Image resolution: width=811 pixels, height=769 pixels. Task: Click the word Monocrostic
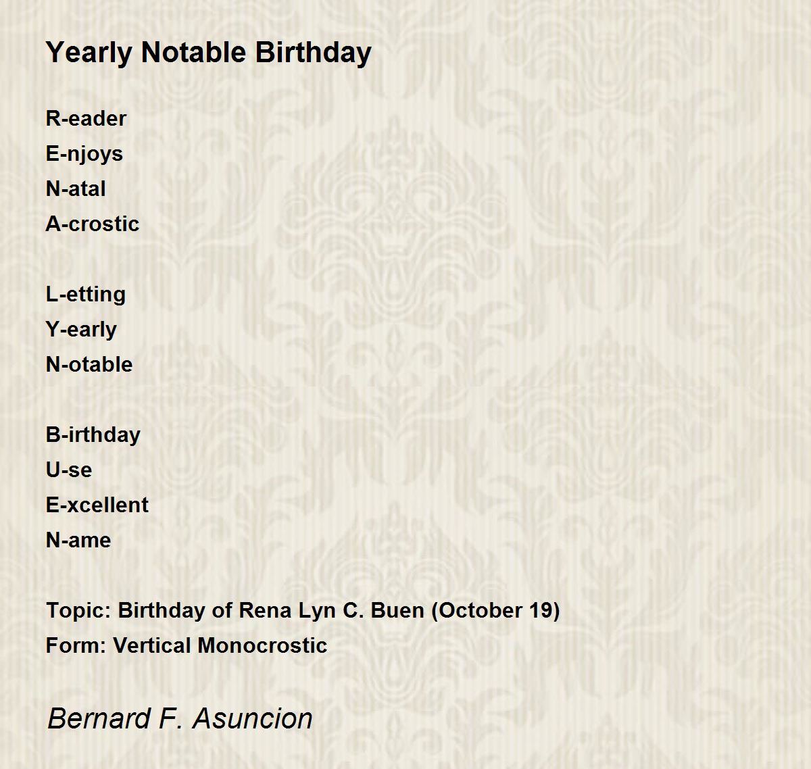[263, 645]
